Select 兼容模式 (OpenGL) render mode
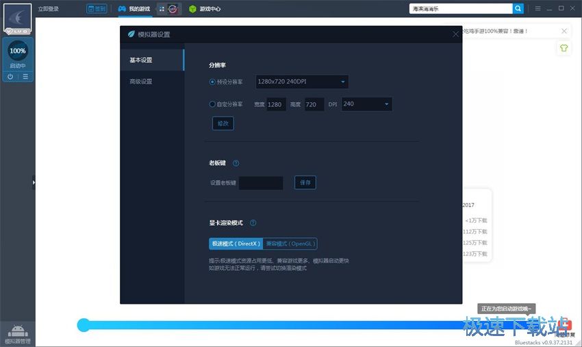Image resolution: width=582 pixels, height=347 pixels. pyautogui.click(x=290, y=243)
